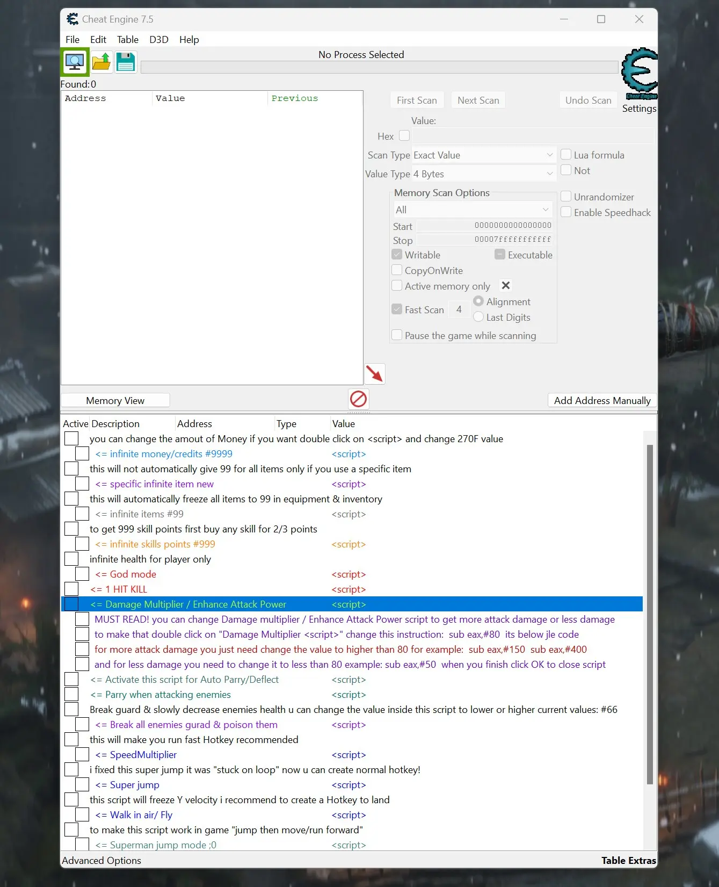The image size is (719, 887).
Task: Select 'specific infinite item new' entry
Action: click(x=154, y=484)
